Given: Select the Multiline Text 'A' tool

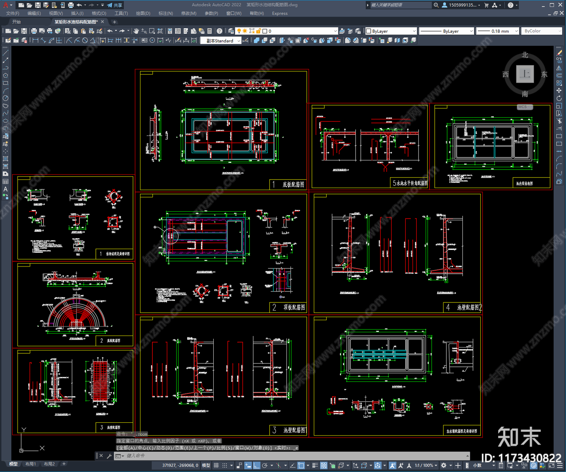Looking at the screenshot, I should [5, 189].
